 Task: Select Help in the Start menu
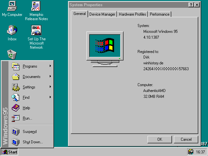coord(31,108)
